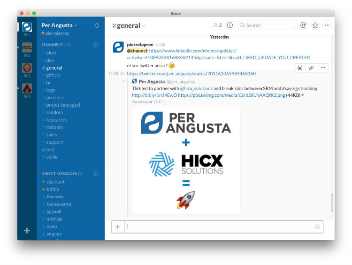Add a reaction to the message
Screen dimensions: 352x265
[300, 68]
